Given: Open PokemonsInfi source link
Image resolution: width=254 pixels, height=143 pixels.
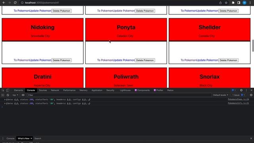Looking at the screenshot, I should [x=238, y=103].
